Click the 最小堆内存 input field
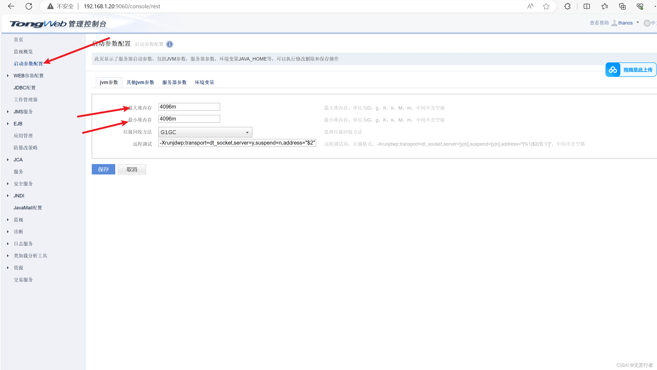657x370 pixels. coord(189,119)
